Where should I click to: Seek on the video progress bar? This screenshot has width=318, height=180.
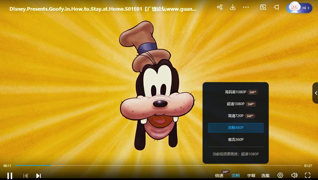(x=158, y=165)
